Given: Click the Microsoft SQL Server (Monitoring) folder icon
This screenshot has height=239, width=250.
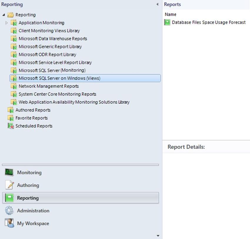Looking at the screenshot, I should [14, 70].
